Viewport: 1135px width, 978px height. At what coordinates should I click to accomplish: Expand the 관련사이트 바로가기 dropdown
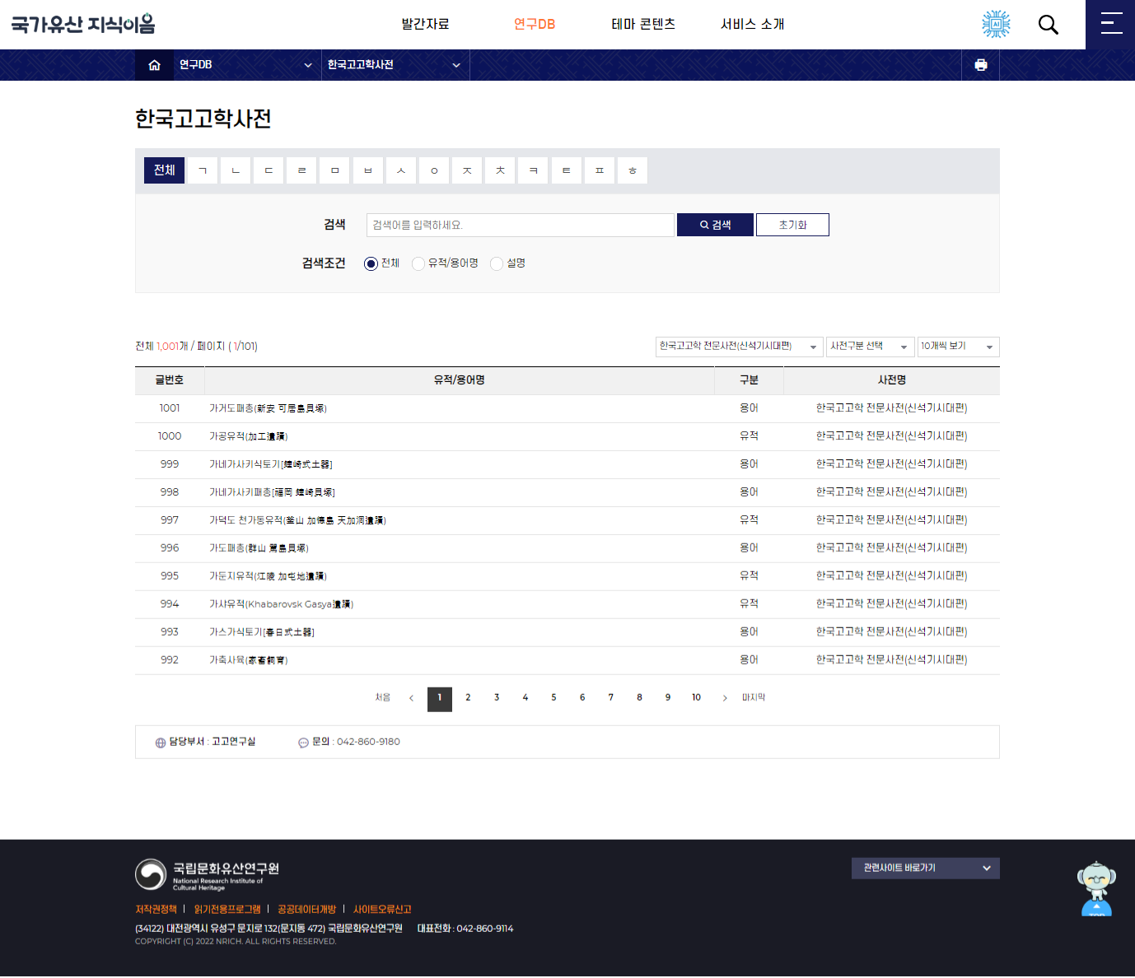tap(925, 869)
